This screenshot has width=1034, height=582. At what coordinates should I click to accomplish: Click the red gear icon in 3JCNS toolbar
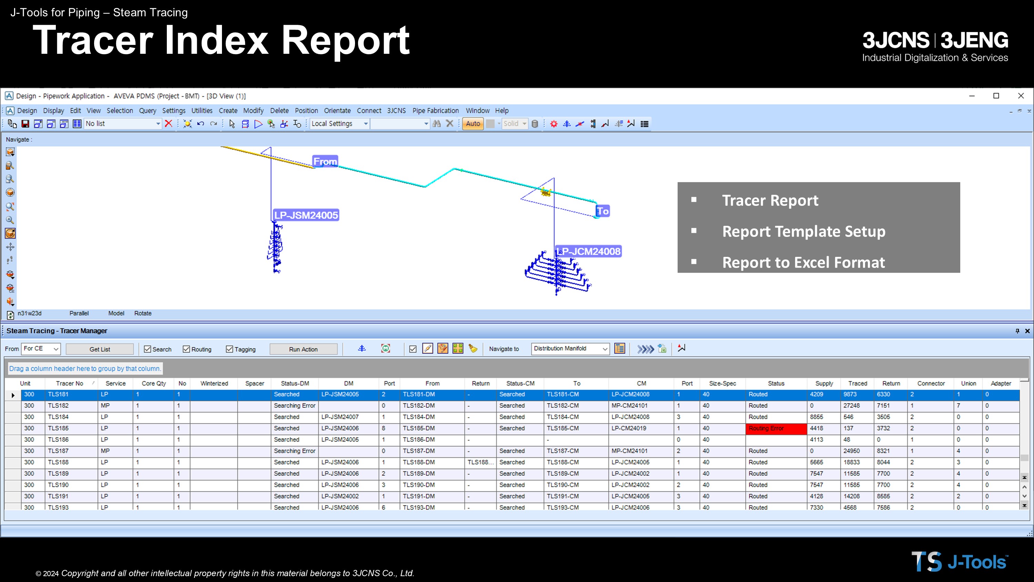[554, 124]
